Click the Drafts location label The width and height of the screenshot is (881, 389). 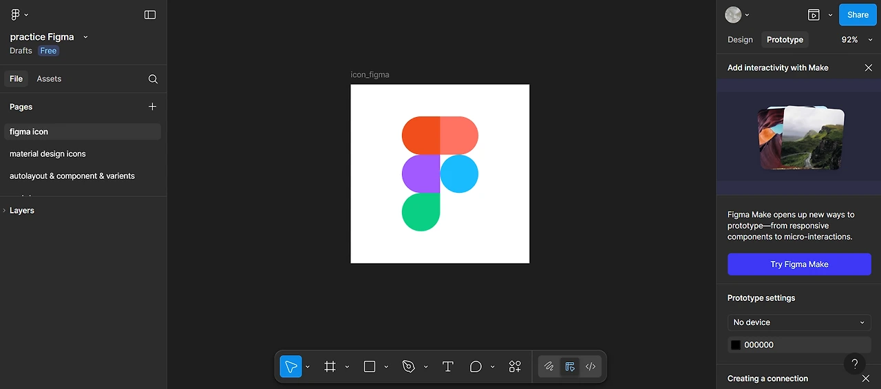coord(21,51)
